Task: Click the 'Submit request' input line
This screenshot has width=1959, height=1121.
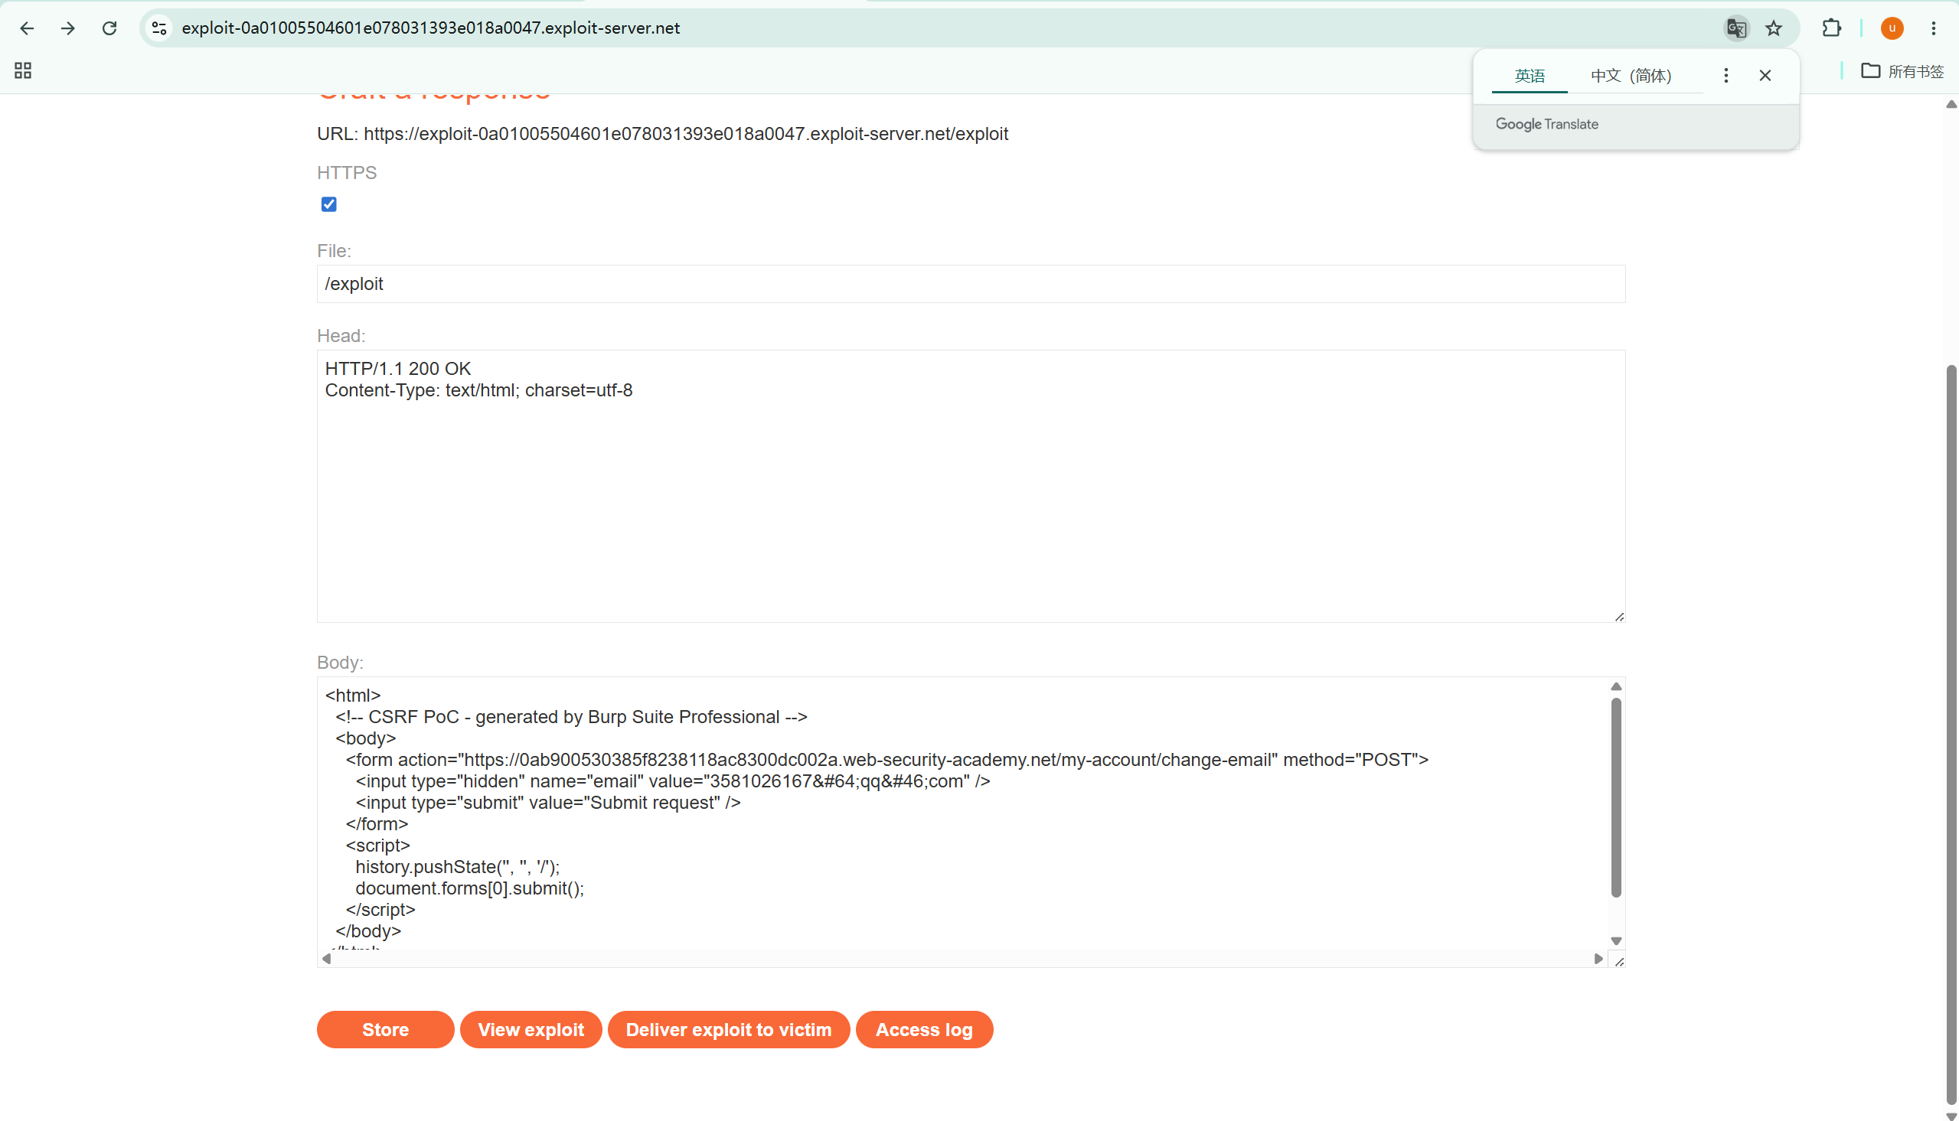Action: point(548,803)
